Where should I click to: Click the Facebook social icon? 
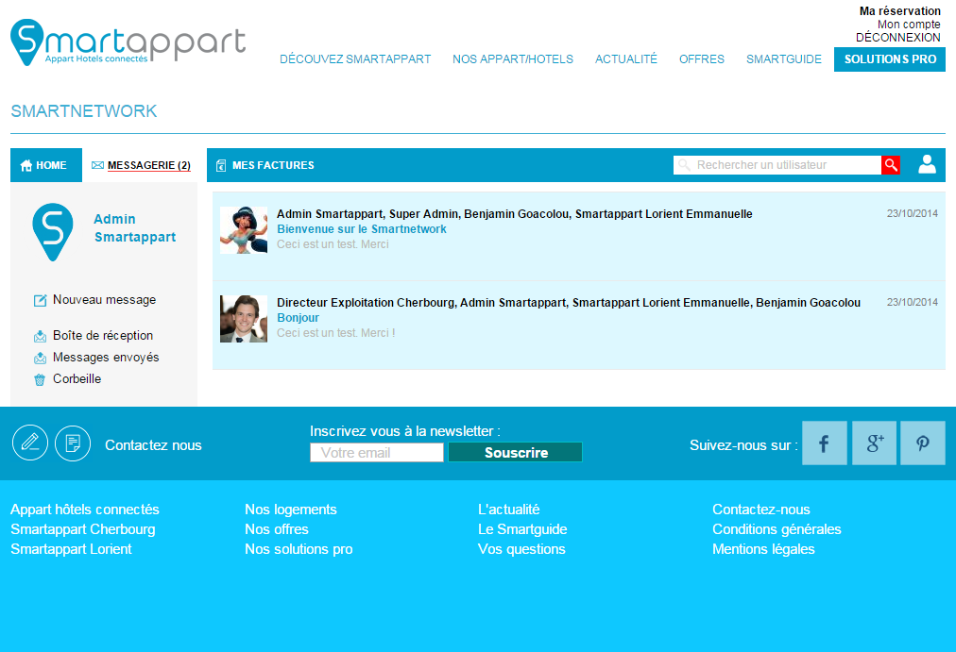coord(824,443)
